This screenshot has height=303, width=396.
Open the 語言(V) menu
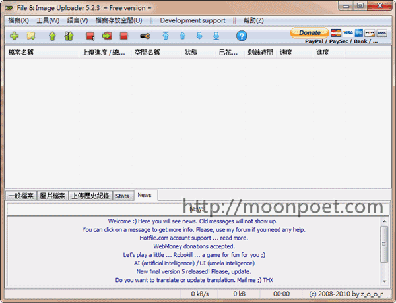(77, 20)
